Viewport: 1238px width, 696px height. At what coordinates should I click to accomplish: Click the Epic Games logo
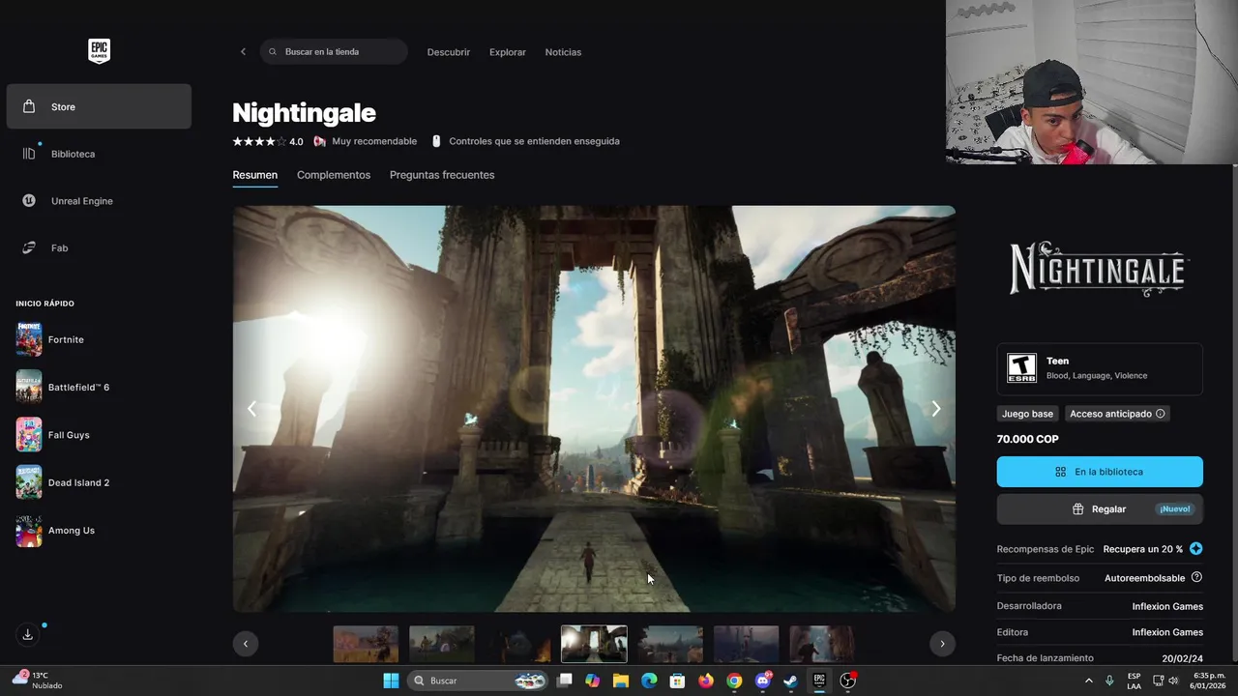(99, 51)
